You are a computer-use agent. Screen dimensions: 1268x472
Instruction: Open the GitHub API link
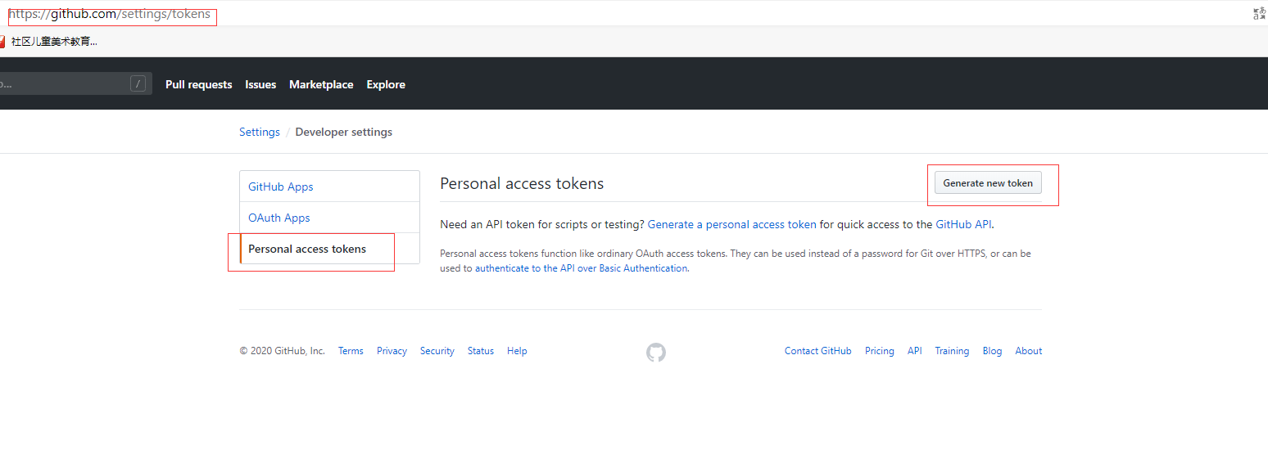coord(964,224)
